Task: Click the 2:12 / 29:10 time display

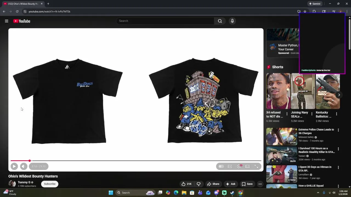Action: [x=39, y=166]
